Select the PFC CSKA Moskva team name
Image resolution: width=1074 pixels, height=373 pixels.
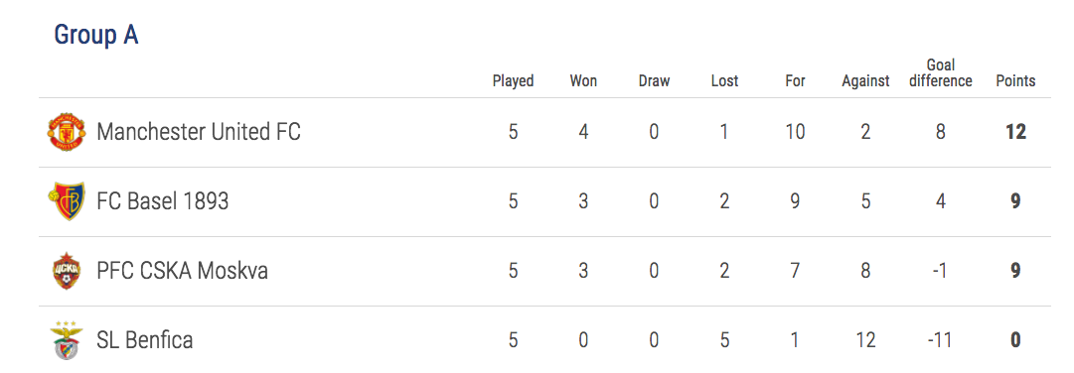(x=182, y=271)
